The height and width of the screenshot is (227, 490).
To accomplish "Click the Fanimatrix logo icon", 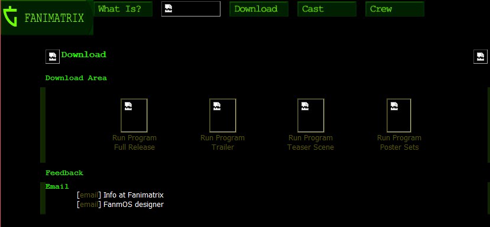I will 9,17.
